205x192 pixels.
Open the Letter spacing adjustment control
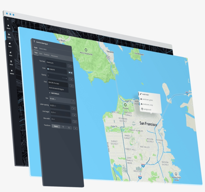pos(73,108)
